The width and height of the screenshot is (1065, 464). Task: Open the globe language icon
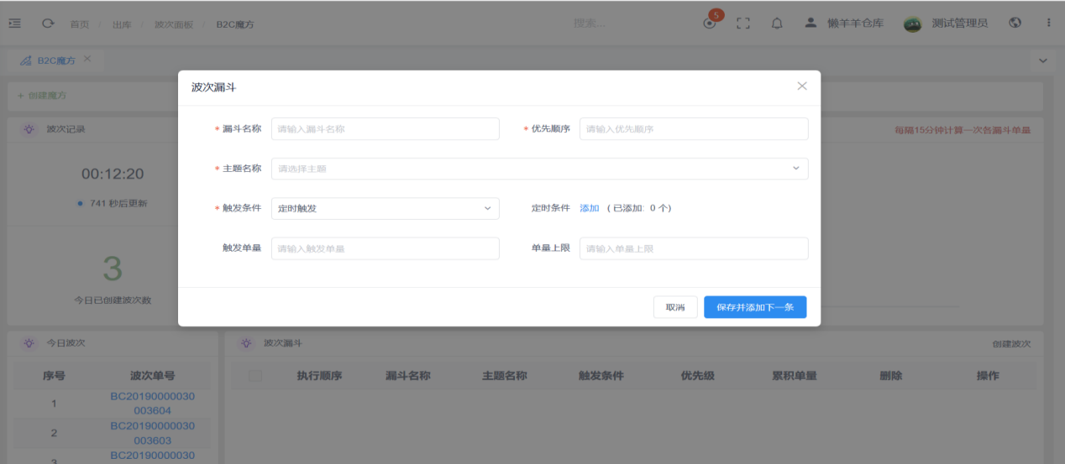coord(1015,23)
